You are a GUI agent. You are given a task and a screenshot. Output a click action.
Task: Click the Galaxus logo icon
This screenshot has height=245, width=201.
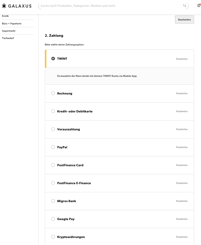(x=4, y=6)
